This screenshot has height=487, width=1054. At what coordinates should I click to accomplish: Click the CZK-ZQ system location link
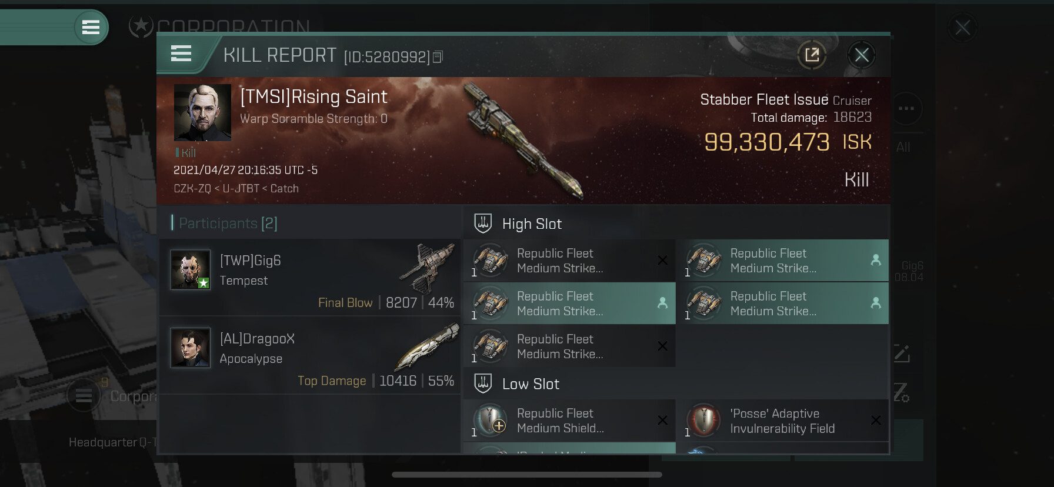[192, 189]
